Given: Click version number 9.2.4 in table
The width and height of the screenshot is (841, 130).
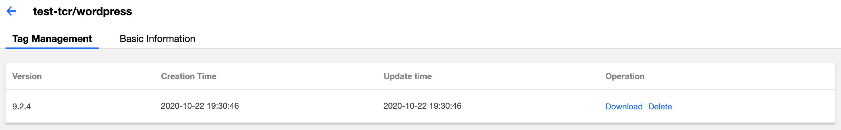Looking at the screenshot, I should pyautogui.click(x=21, y=107).
